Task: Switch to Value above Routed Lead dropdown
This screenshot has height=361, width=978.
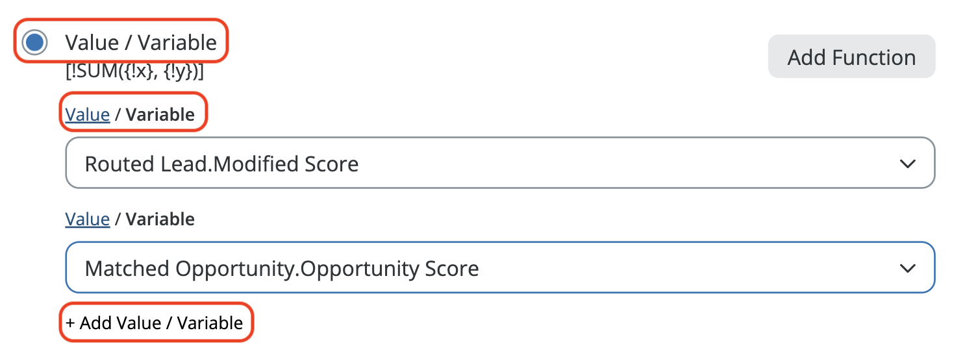Action: coord(87,115)
